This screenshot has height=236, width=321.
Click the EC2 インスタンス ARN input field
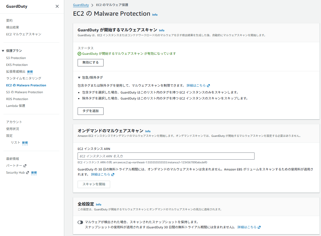click(166, 156)
